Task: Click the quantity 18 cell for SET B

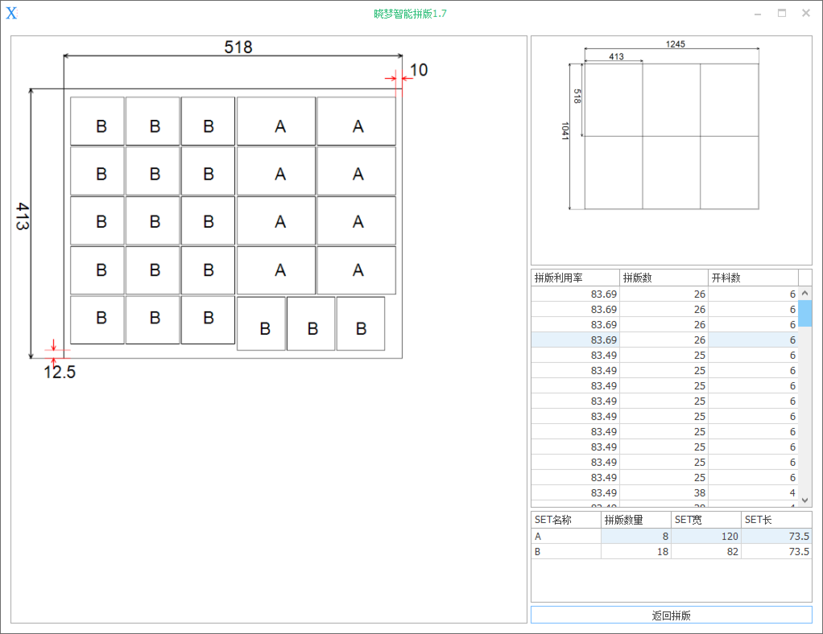Action: tap(636, 552)
